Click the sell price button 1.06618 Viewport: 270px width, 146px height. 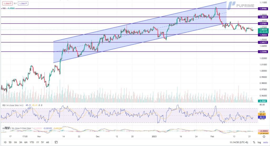coord(7,3)
